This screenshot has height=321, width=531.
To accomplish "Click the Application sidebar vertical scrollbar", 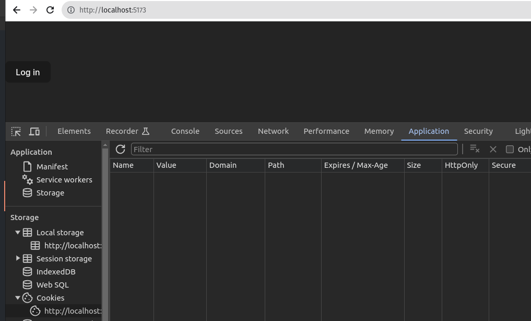I will 105,234.
